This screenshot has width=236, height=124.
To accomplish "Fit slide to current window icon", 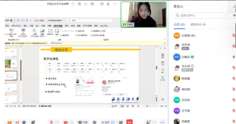I will tap(166, 106).
